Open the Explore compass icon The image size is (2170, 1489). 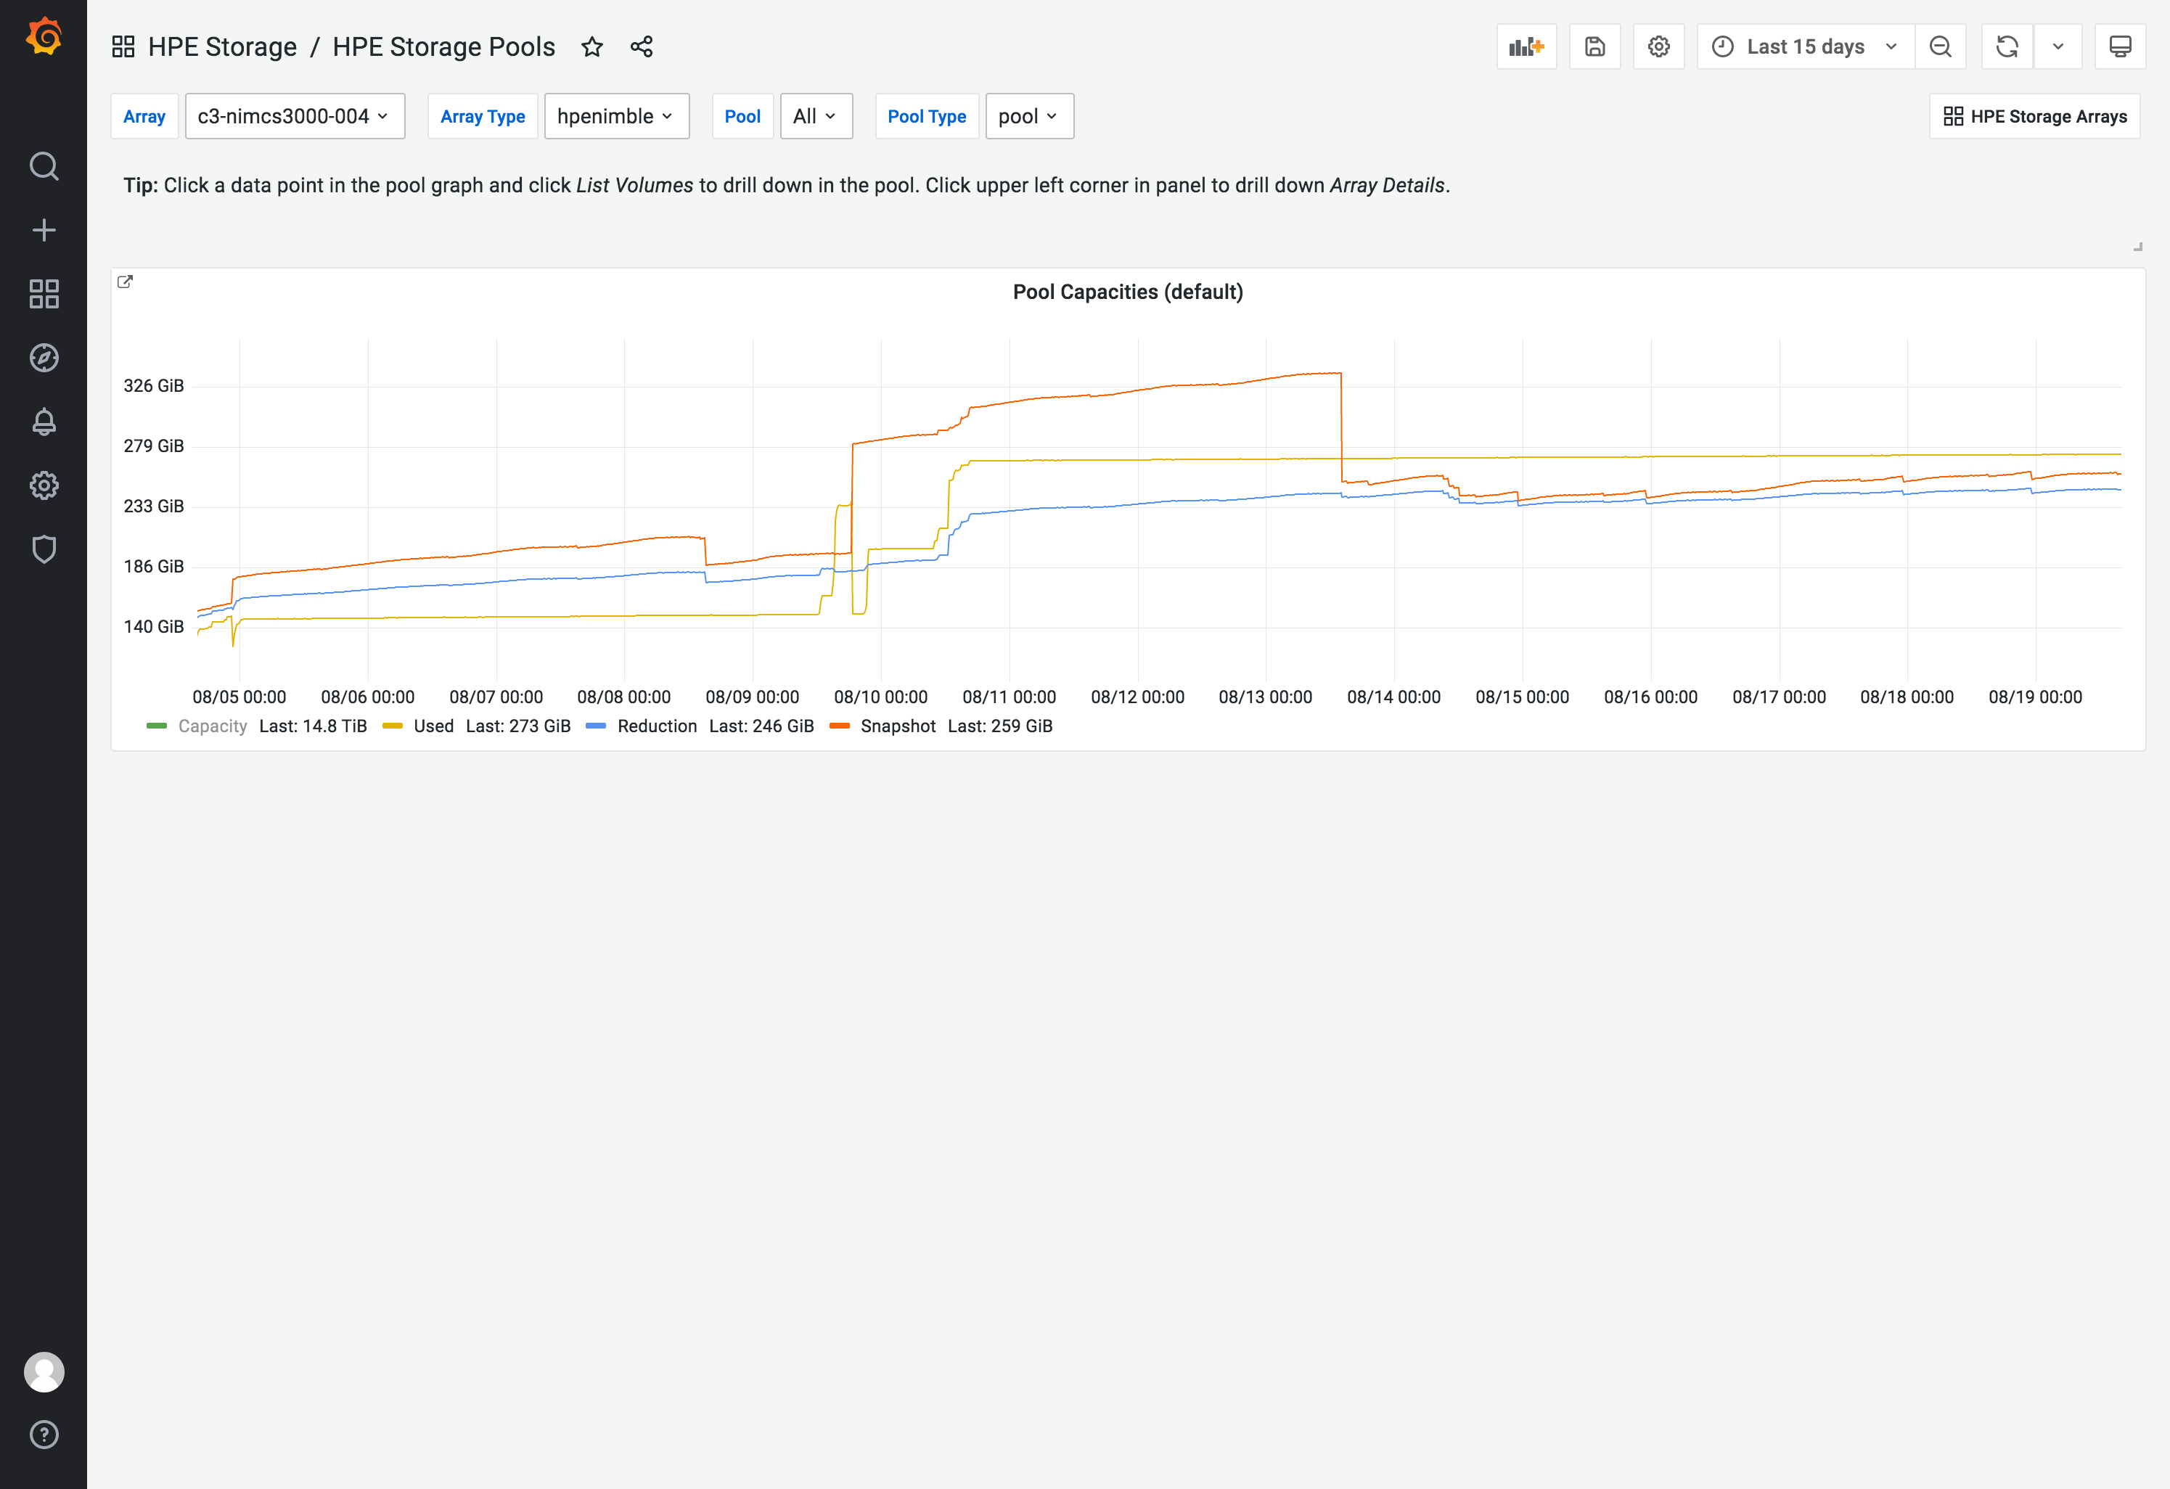[x=44, y=358]
